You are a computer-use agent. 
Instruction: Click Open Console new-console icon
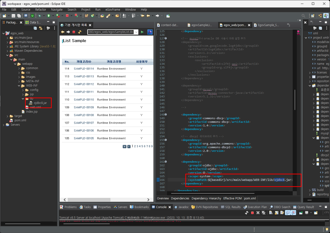pos(316,213)
